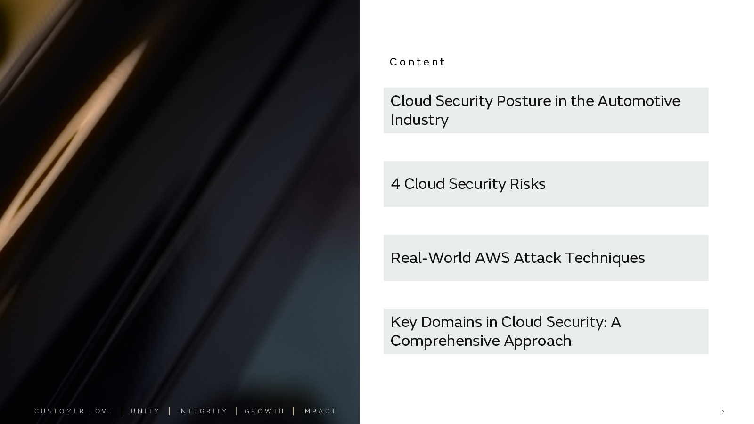Viewport: 754px width, 424px height.
Task: Select the '4 Cloud Security Risks' box
Action: pyautogui.click(x=546, y=184)
